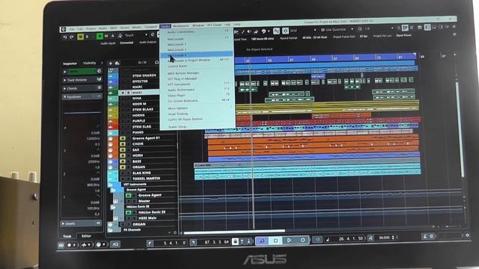
Task: Click bar 41 on the timeline ruler
Action: 291,60
